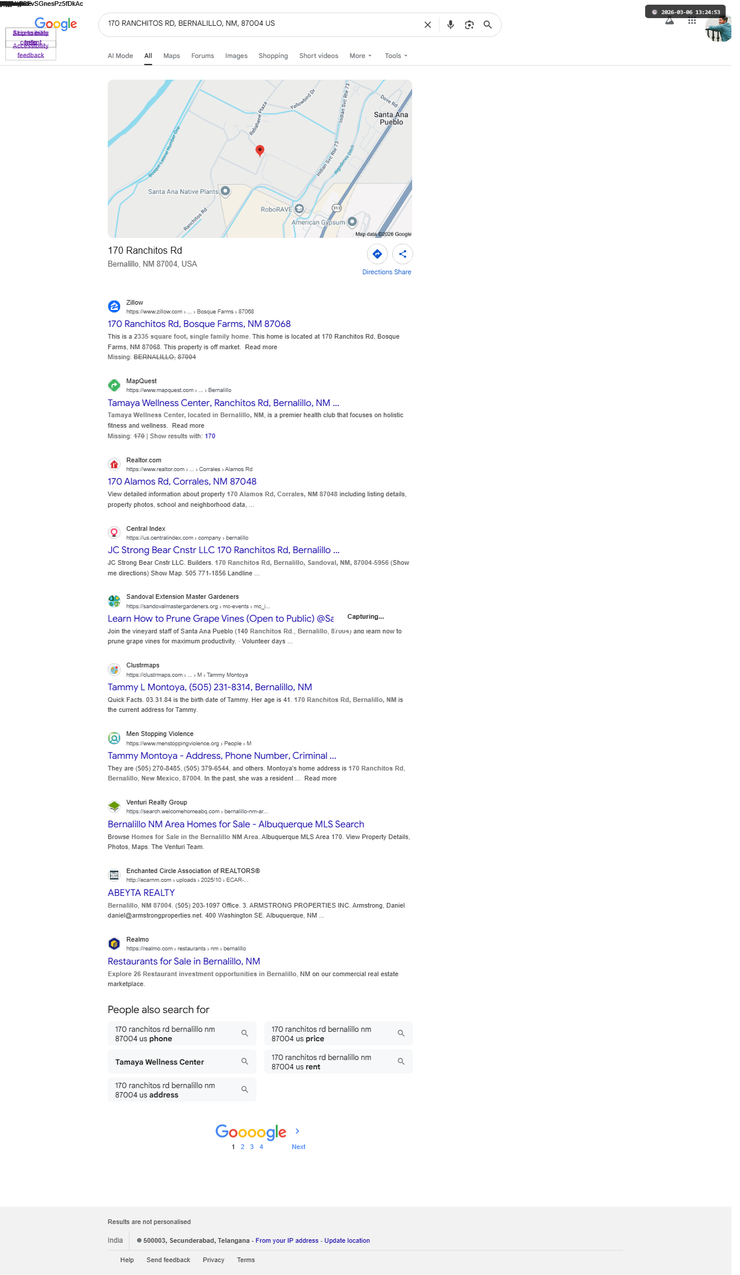Click Enchanted Circle Association of REALTORS favicon

114,875
